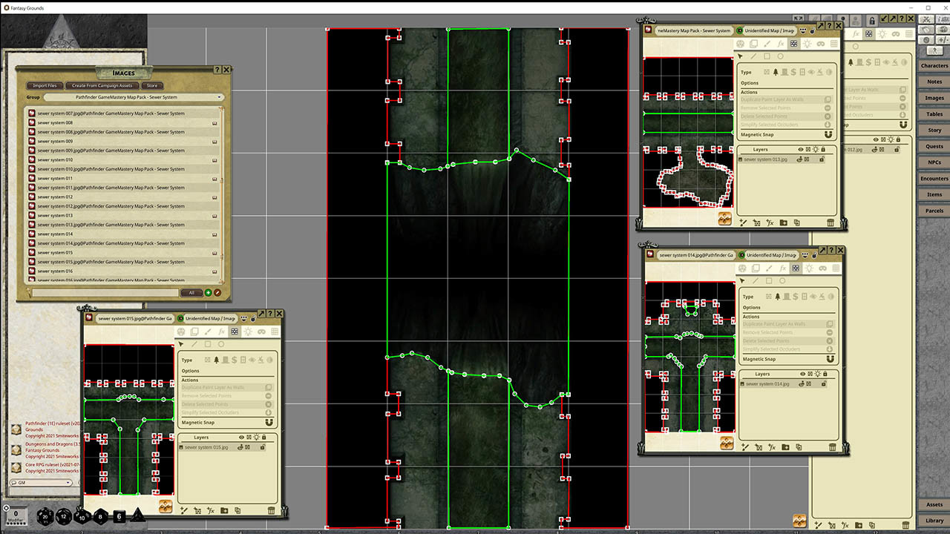
Task: Toggle layer visibility eye in Layers header
Action: tap(241, 437)
